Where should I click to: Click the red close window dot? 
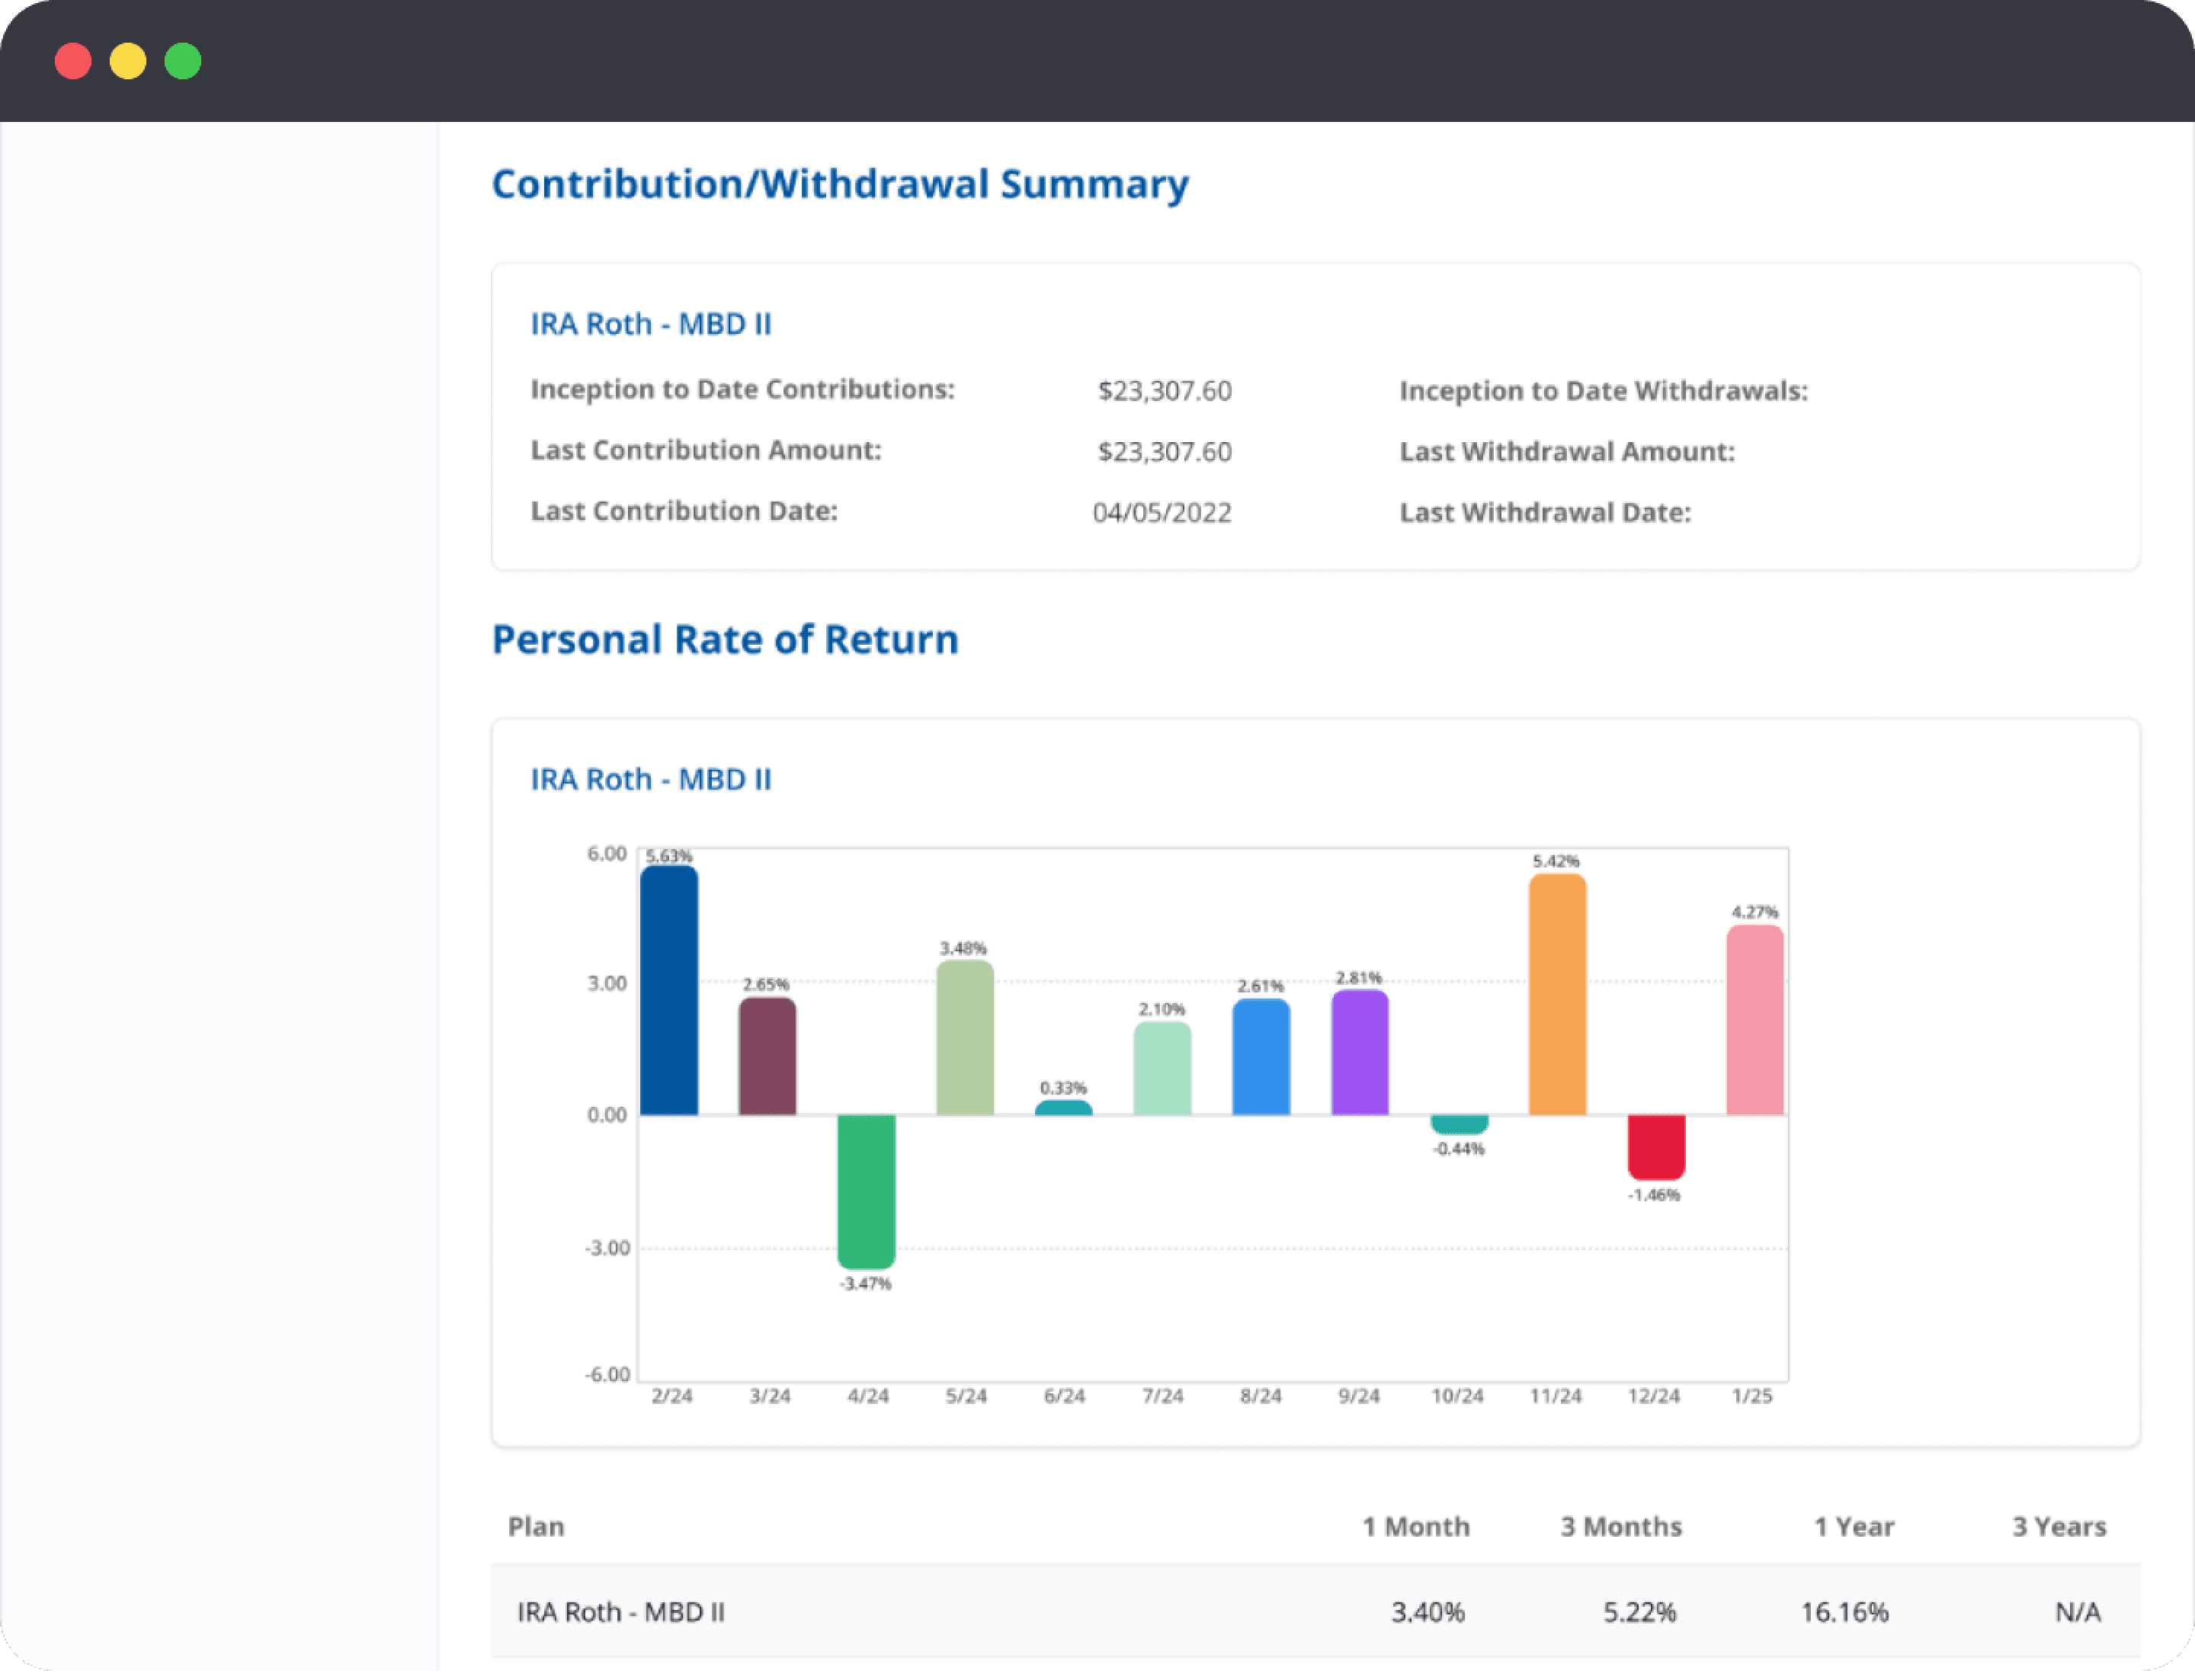[x=73, y=61]
